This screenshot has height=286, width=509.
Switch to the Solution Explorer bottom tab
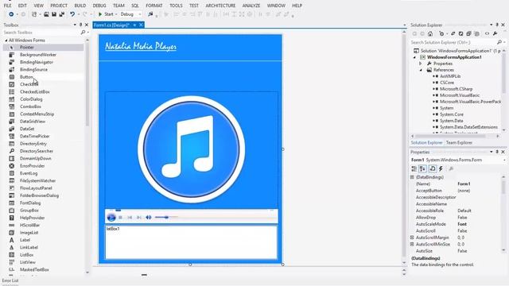pyautogui.click(x=426, y=143)
